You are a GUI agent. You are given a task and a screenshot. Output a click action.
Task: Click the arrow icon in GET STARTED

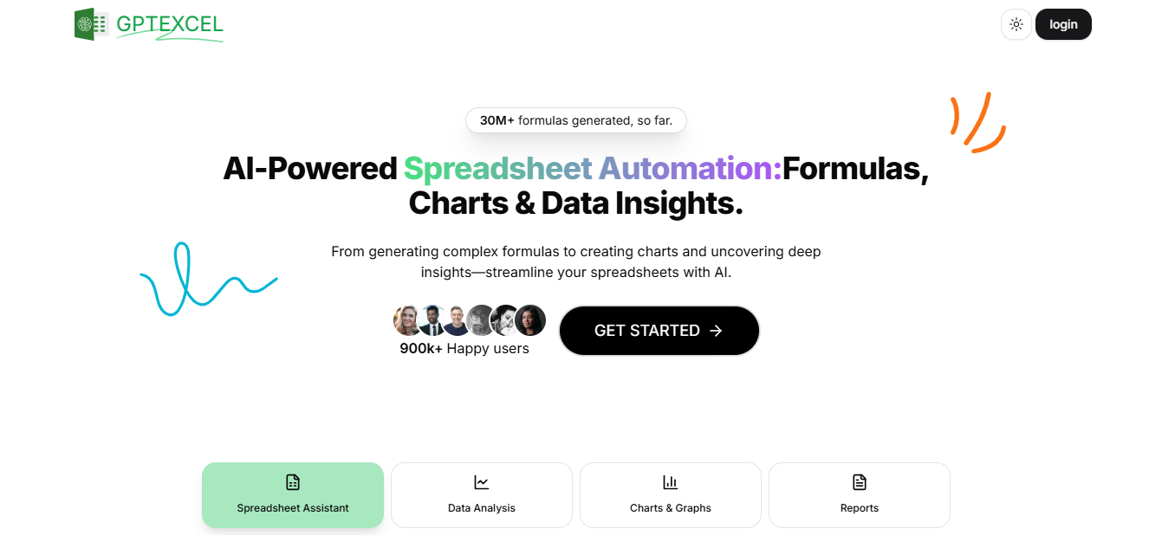(716, 331)
